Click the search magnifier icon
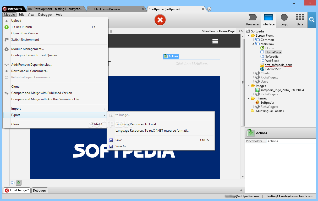 (x=311, y=20)
